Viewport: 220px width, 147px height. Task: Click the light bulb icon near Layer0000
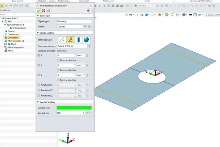[x=206, y=15]
